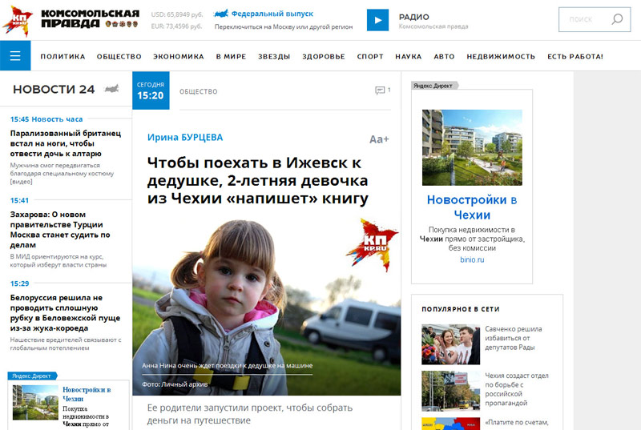Switch region via Переключиться на Москву link
The height and width of the screenshot is (430, 641).
point(284,26)
